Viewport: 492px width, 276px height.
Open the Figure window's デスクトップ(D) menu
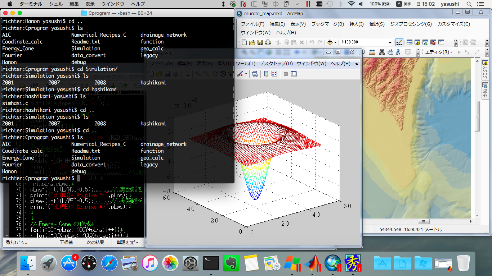click(x=276, y=64)
